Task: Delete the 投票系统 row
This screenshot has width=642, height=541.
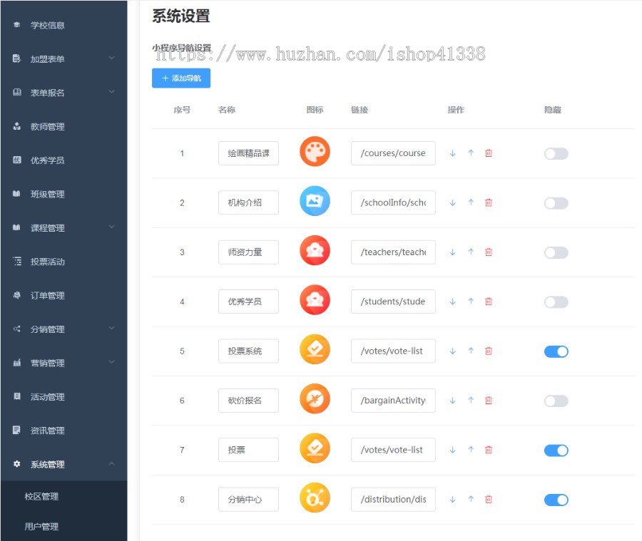Action: [489, 351]
